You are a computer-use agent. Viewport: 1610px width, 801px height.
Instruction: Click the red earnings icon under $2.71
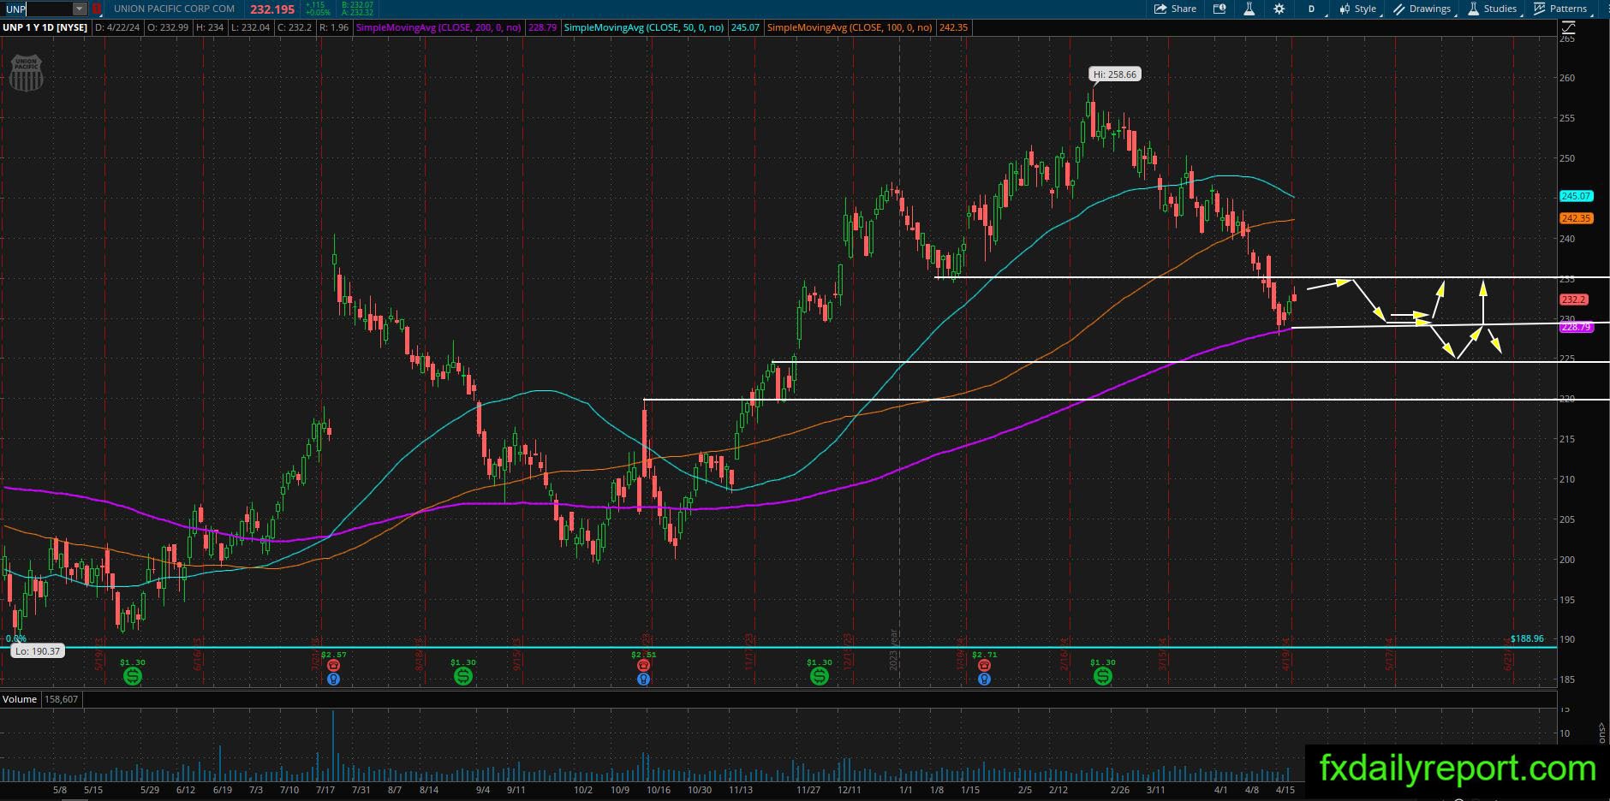984,666
